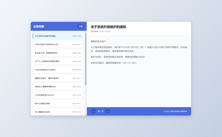Click the paragraph mentioning 2023年10月30日
The width and height of the screenshot is (222, 137).
point(139,49)
